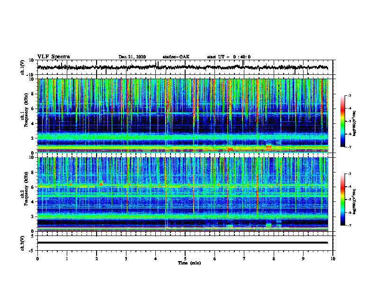Click the "station=GAK" label

point(176,57)
